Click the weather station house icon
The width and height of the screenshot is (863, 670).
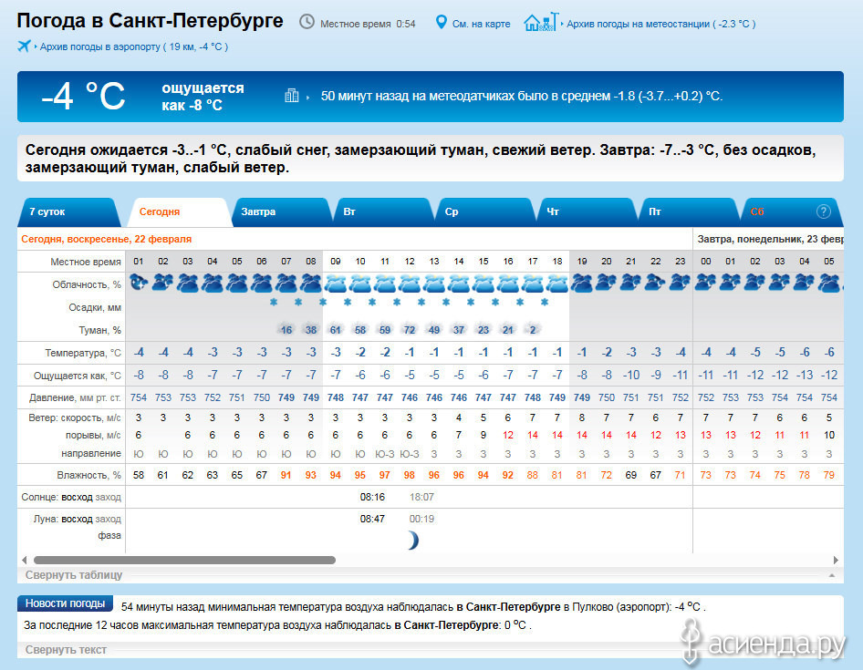click(539, 22)
